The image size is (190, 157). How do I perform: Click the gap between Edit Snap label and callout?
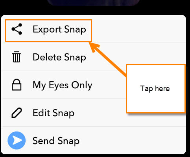pos(100,113)
